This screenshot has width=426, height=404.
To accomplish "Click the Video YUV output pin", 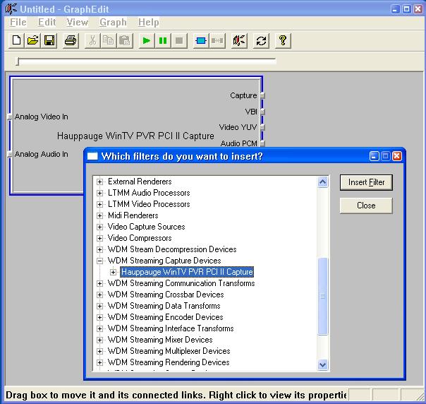I will click(262, 127).
